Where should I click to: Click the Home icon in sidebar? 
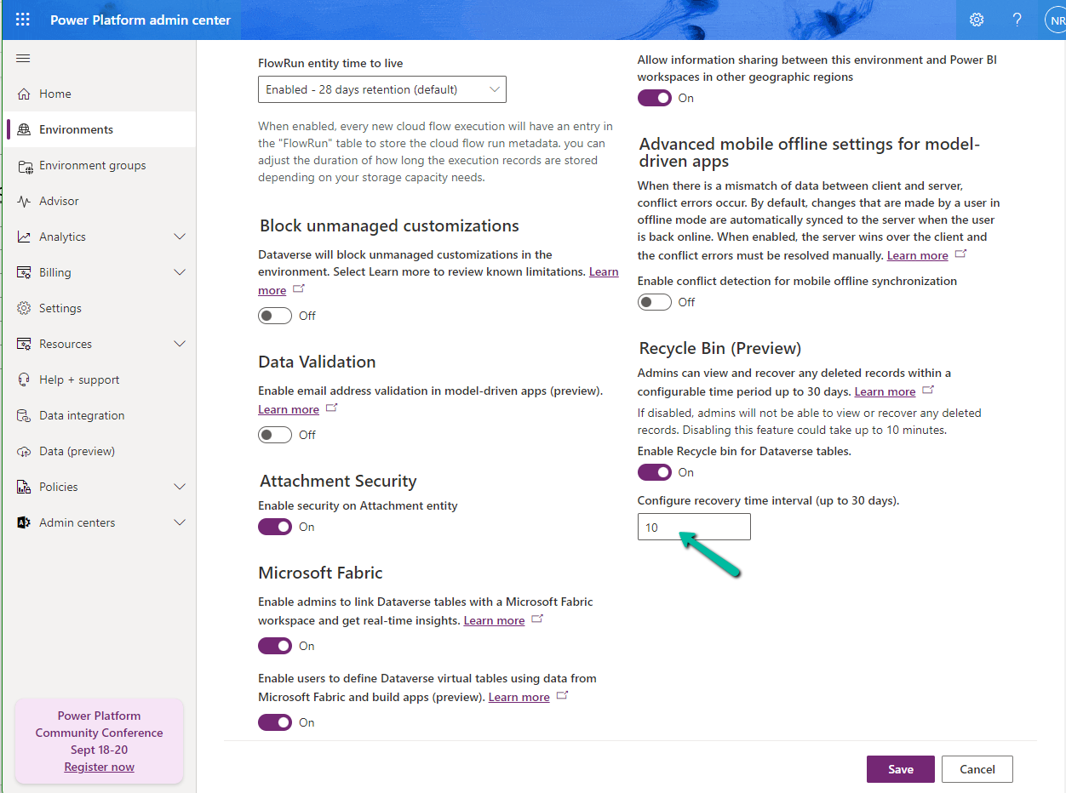(24, 94)
